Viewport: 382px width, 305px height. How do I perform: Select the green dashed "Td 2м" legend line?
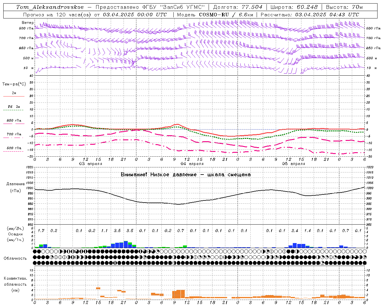click(x=13, y=110)
